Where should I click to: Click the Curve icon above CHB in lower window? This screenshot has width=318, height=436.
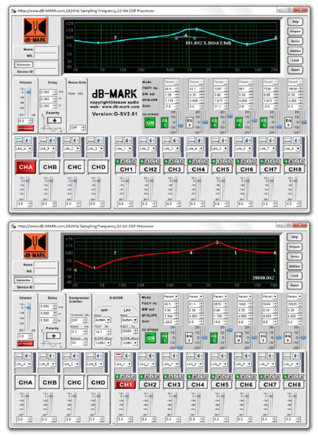click(43, 356)
